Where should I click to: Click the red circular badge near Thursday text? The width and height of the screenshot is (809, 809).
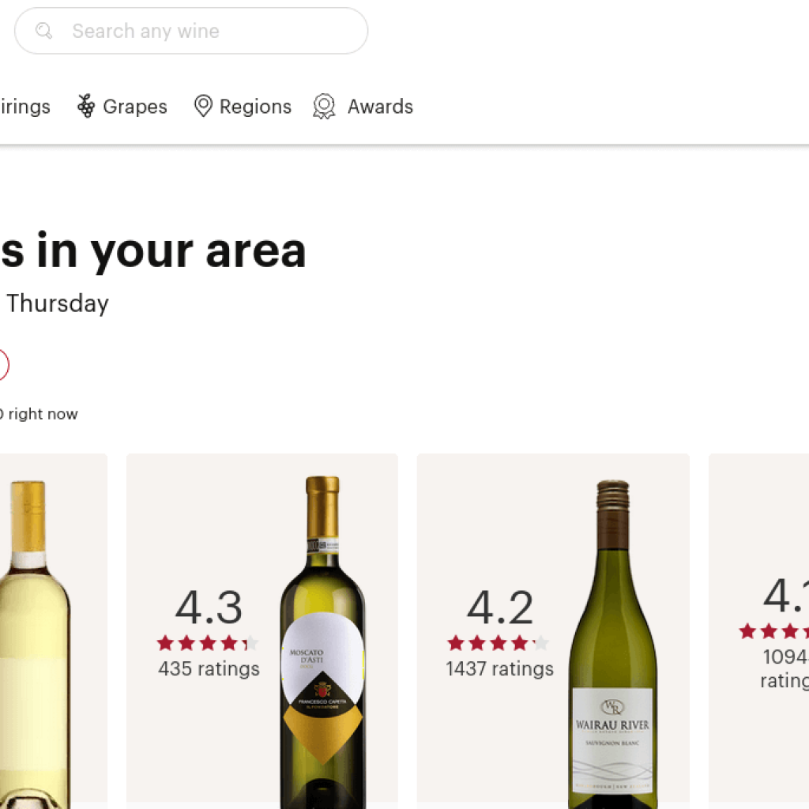[2, 364]
